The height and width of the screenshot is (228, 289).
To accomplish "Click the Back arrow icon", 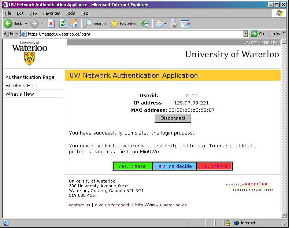I will click(8, 23).
